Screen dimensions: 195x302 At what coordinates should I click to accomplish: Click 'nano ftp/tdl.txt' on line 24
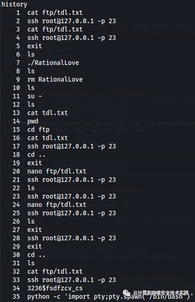[x=57, y=205]
